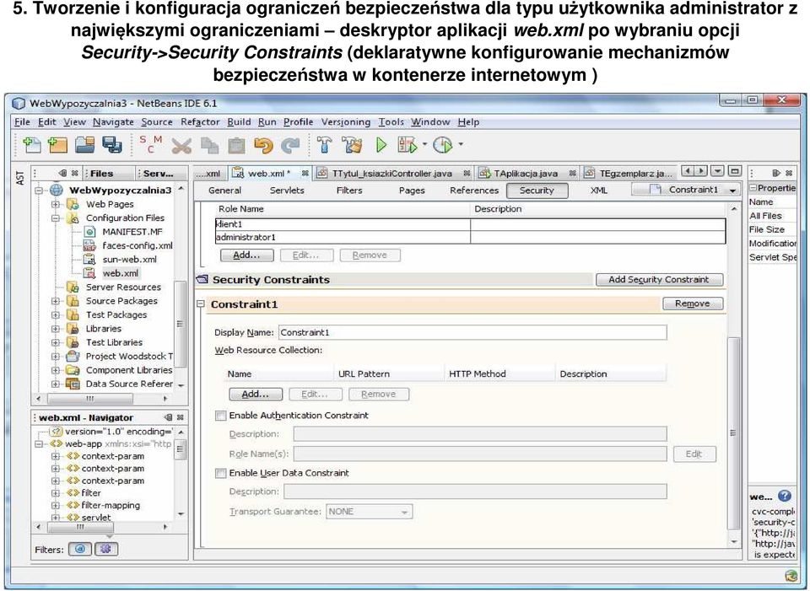Screen dimensions: 810x591
Task: Click the editor vertical scrollbar
Action: [734, 433]
